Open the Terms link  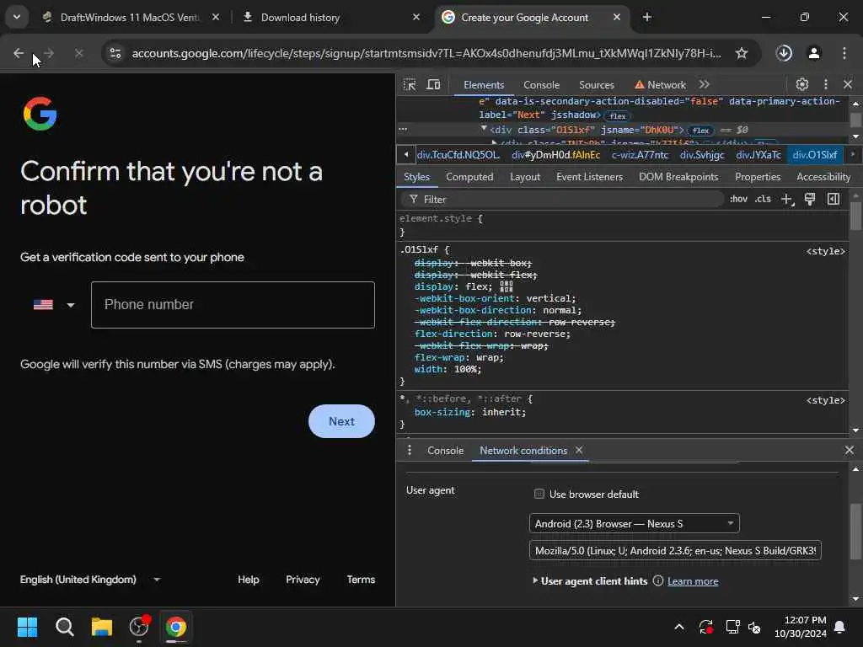(361, 580)
